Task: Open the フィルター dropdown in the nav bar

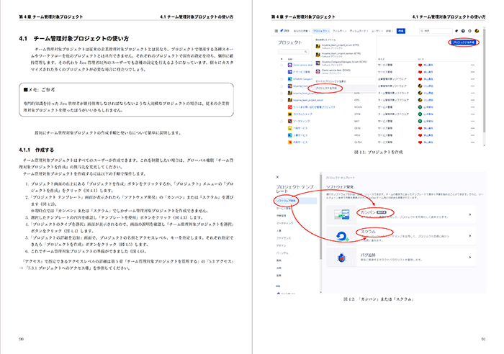Action: 339,31
